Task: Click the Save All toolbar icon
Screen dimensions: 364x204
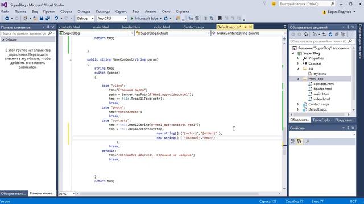Action: pyautogui.click(x=48, y=18)
